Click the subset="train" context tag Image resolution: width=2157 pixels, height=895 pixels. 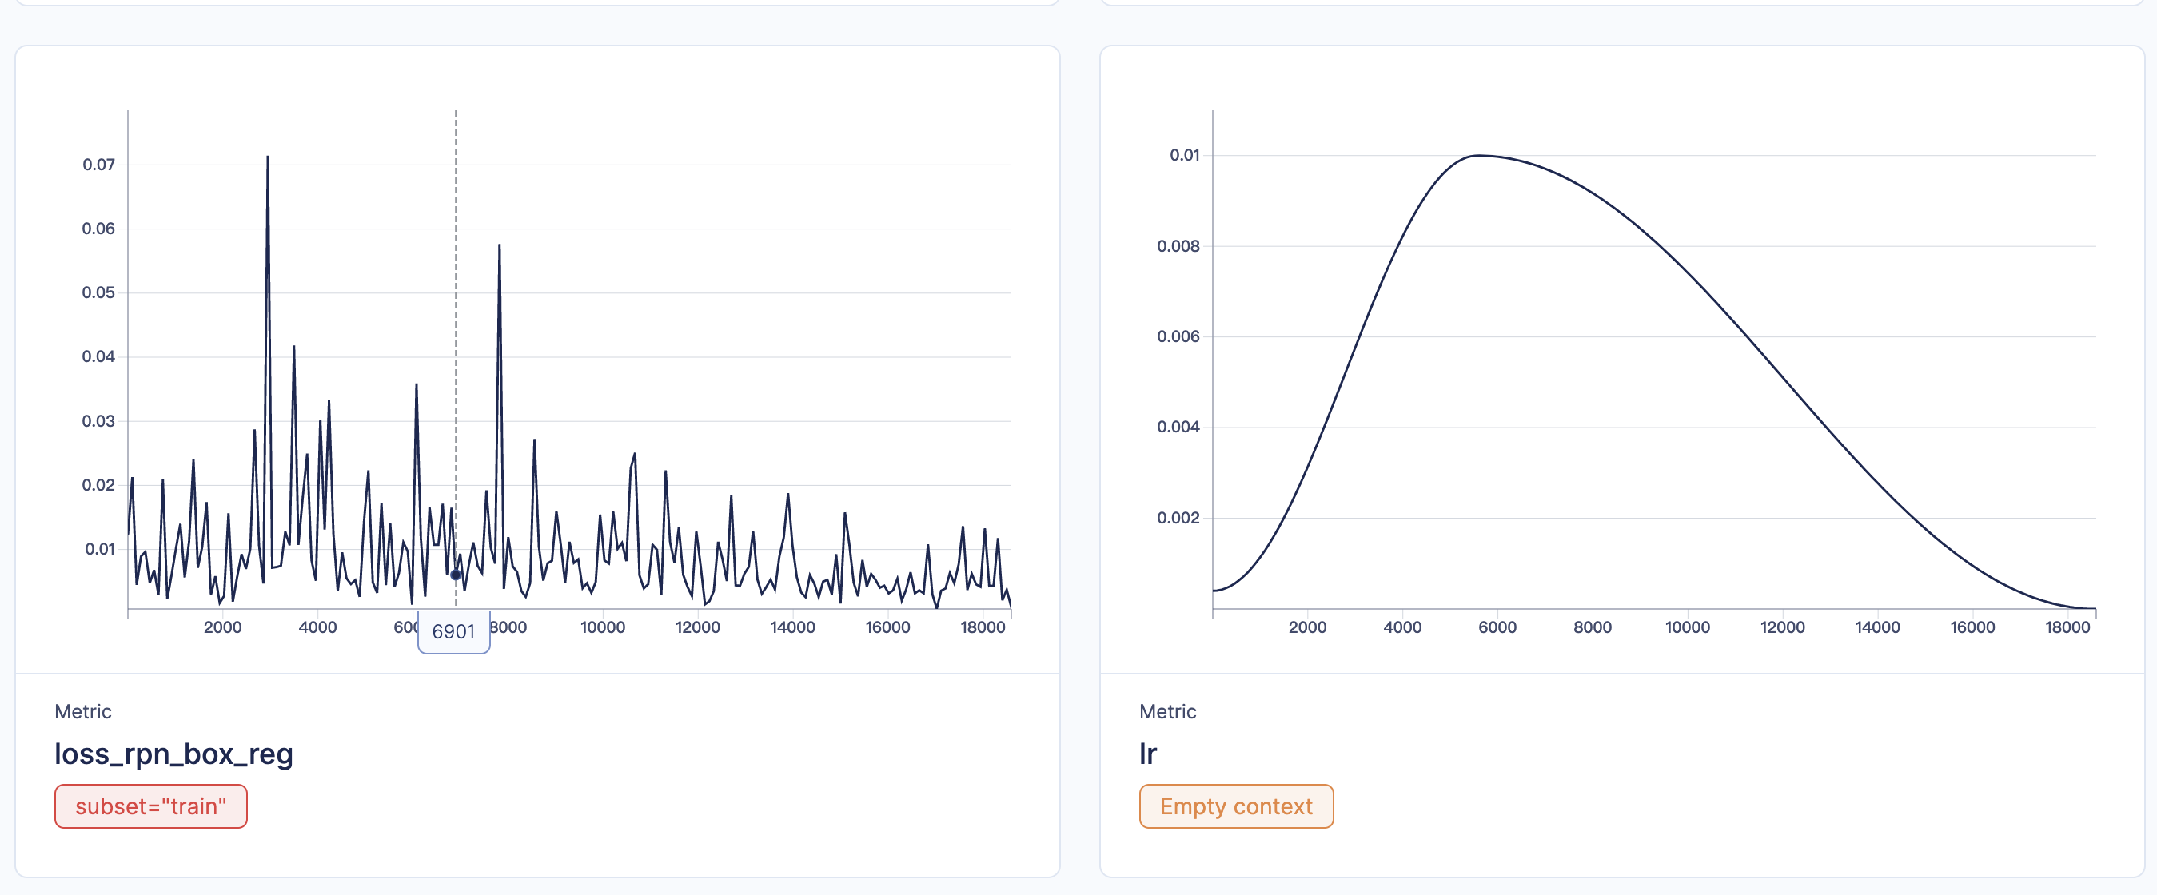click(x=151, y=806)
